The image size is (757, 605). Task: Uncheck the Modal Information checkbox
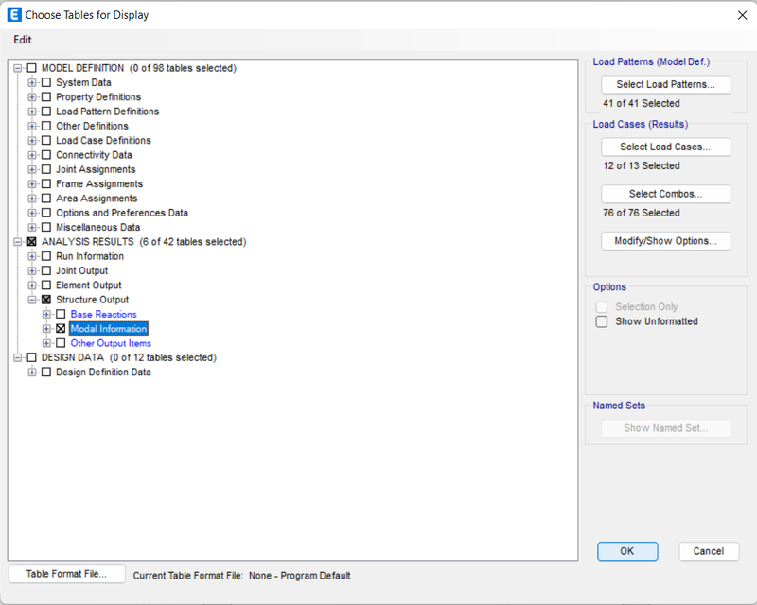click(61, 329)
